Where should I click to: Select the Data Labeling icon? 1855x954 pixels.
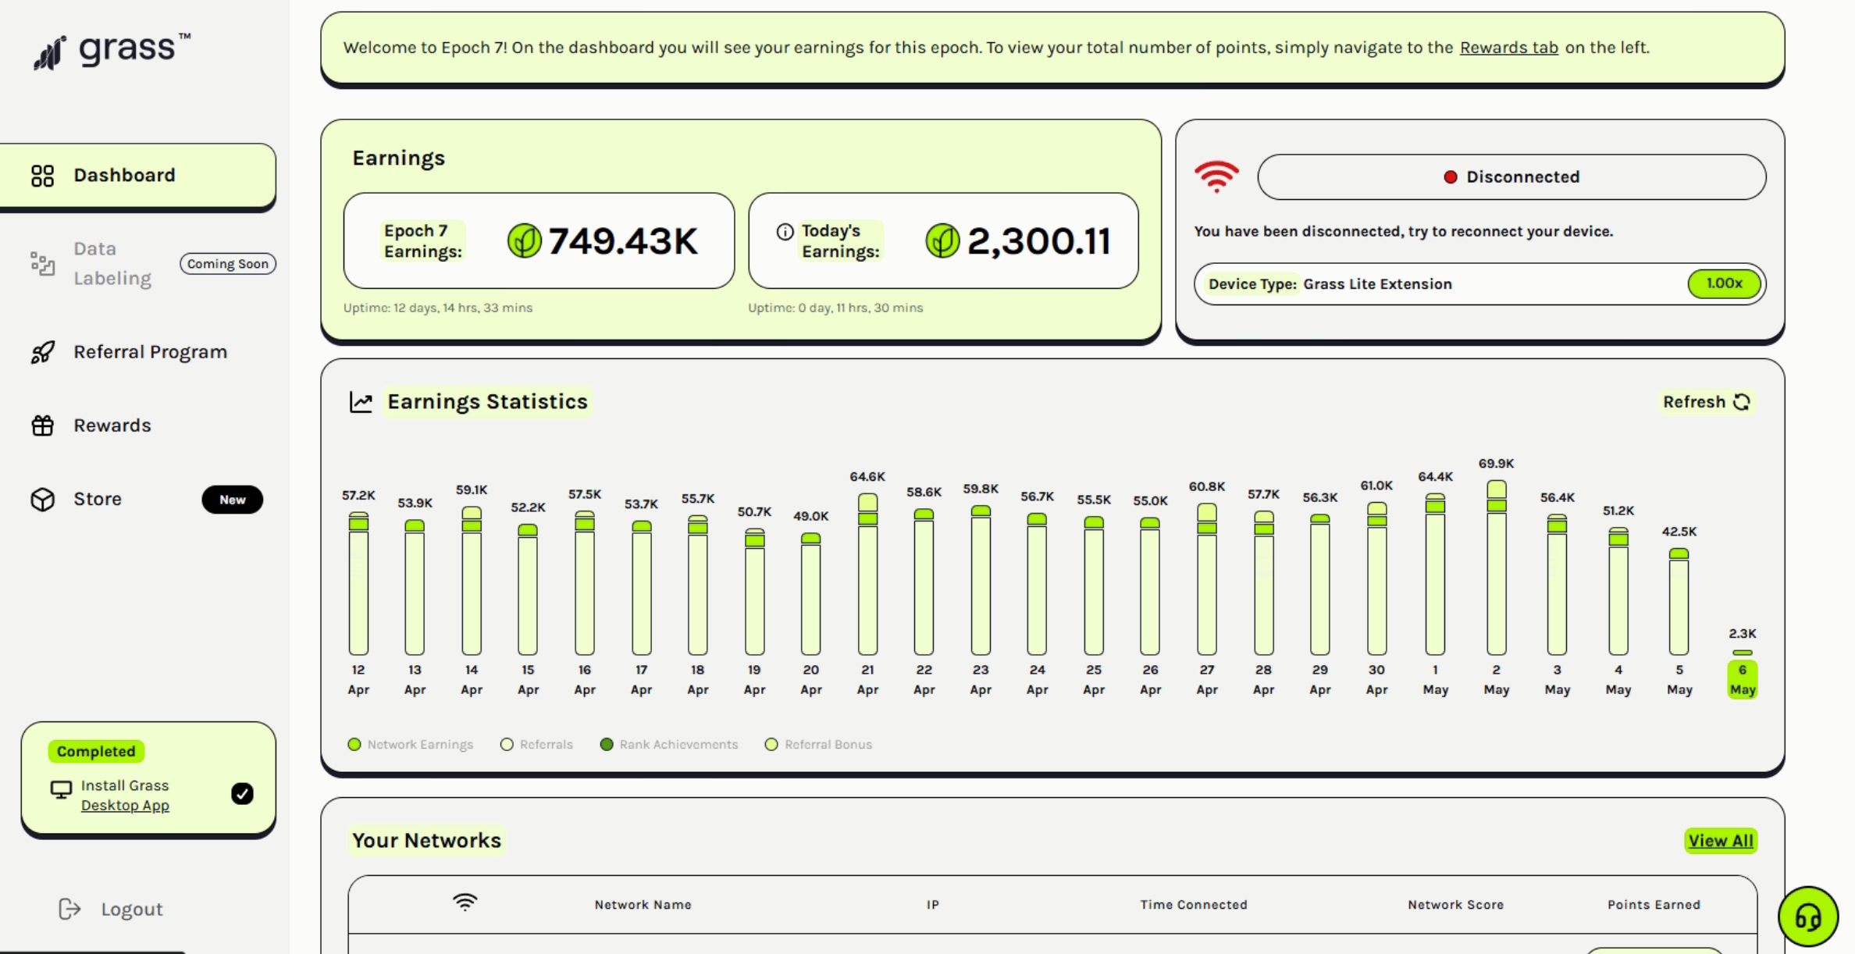pos(43,264)
